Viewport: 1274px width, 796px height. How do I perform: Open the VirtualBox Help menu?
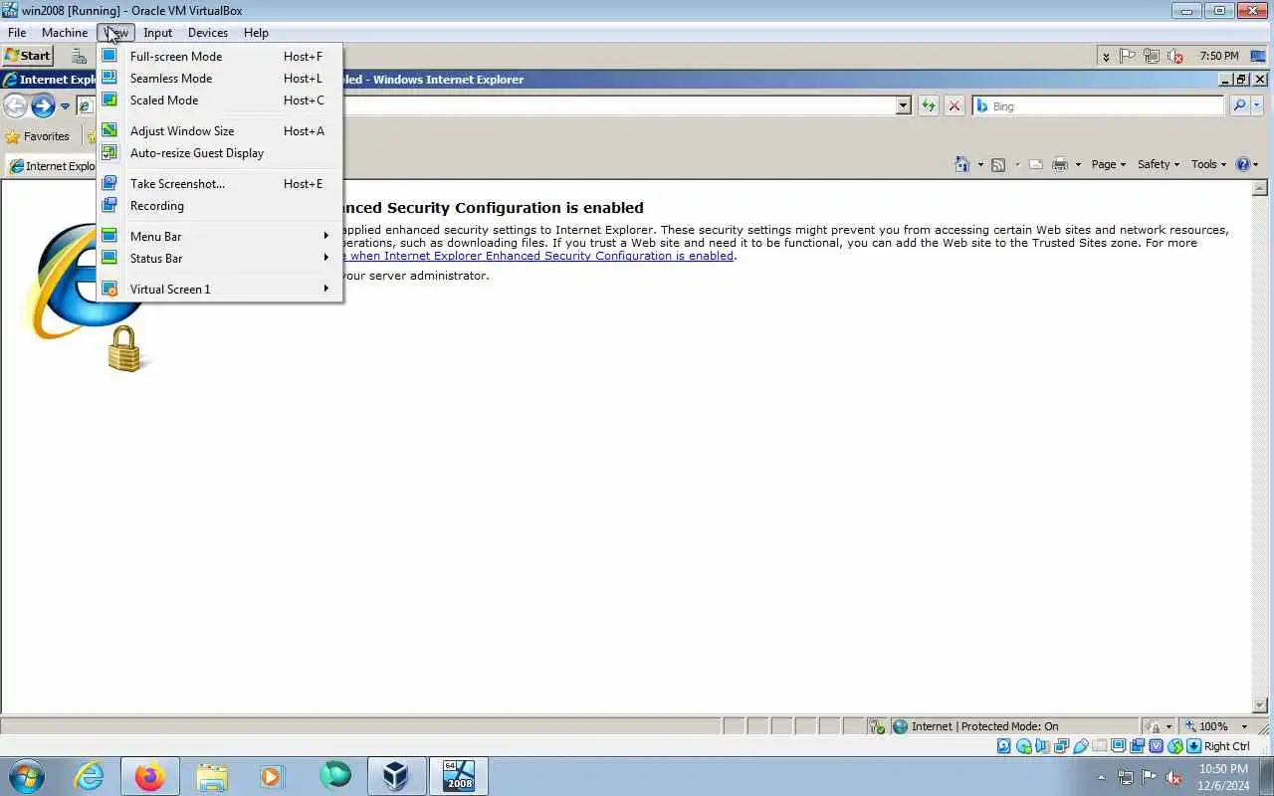coord(256,33)
